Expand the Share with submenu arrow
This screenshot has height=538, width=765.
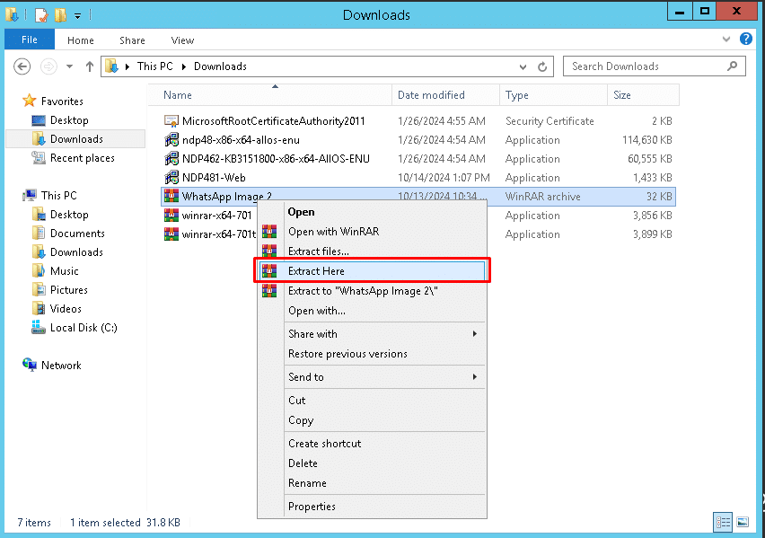click(475, 334)
